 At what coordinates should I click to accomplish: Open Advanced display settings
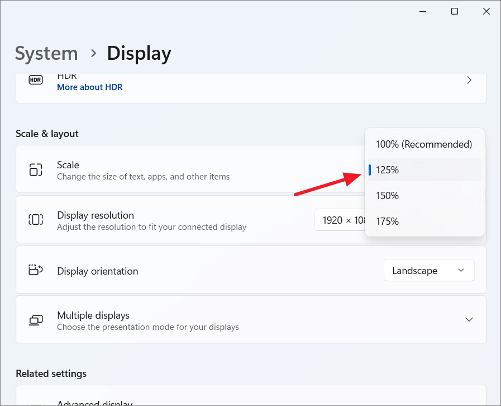pos(94,402)
